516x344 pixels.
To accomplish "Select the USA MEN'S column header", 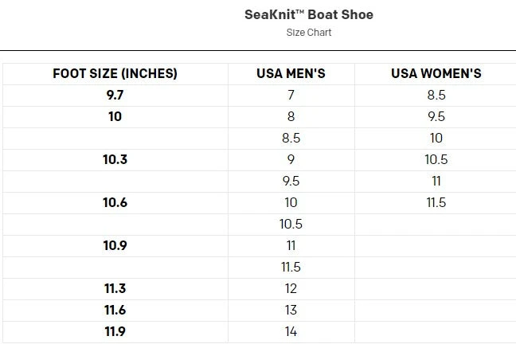I will point(291,74).
